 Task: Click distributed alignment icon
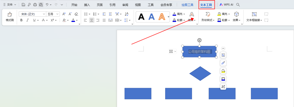[x=111, y=20]
